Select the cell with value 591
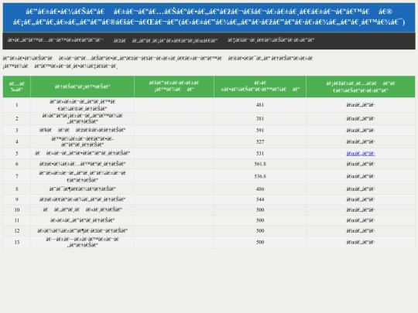 (260, 130)
